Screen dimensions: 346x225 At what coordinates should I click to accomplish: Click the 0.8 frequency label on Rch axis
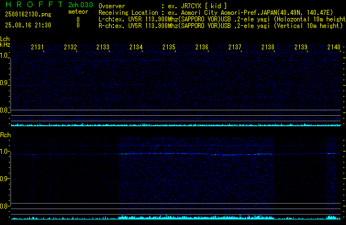pyautogui.click(x=4, y=206)
